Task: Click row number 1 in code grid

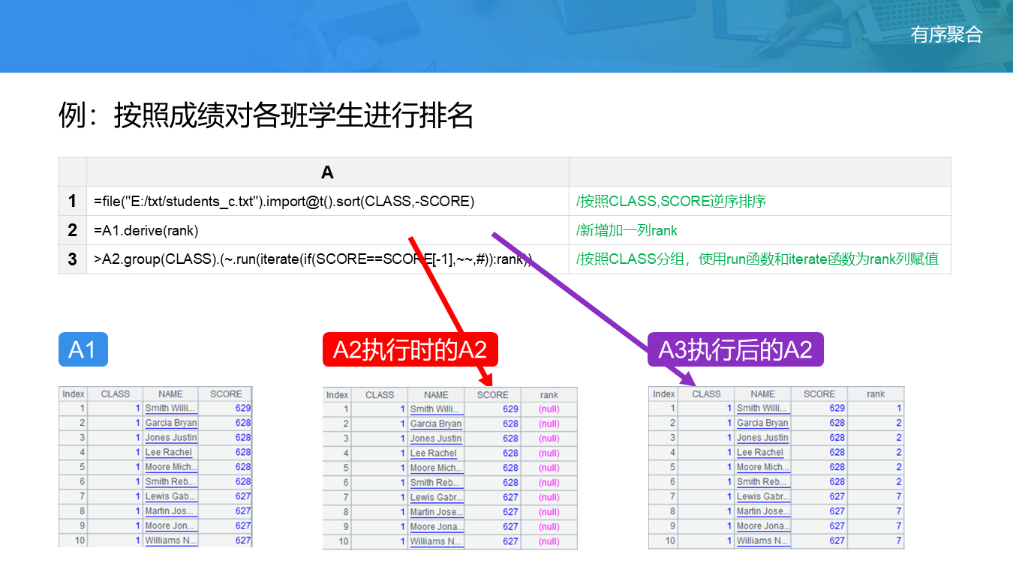Action: [73, 202]
